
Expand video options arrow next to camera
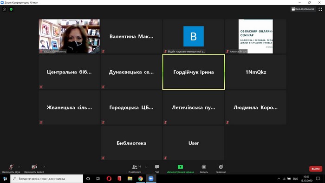[44, 167]
